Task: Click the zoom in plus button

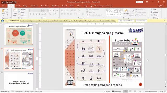Action: (158, 91)
